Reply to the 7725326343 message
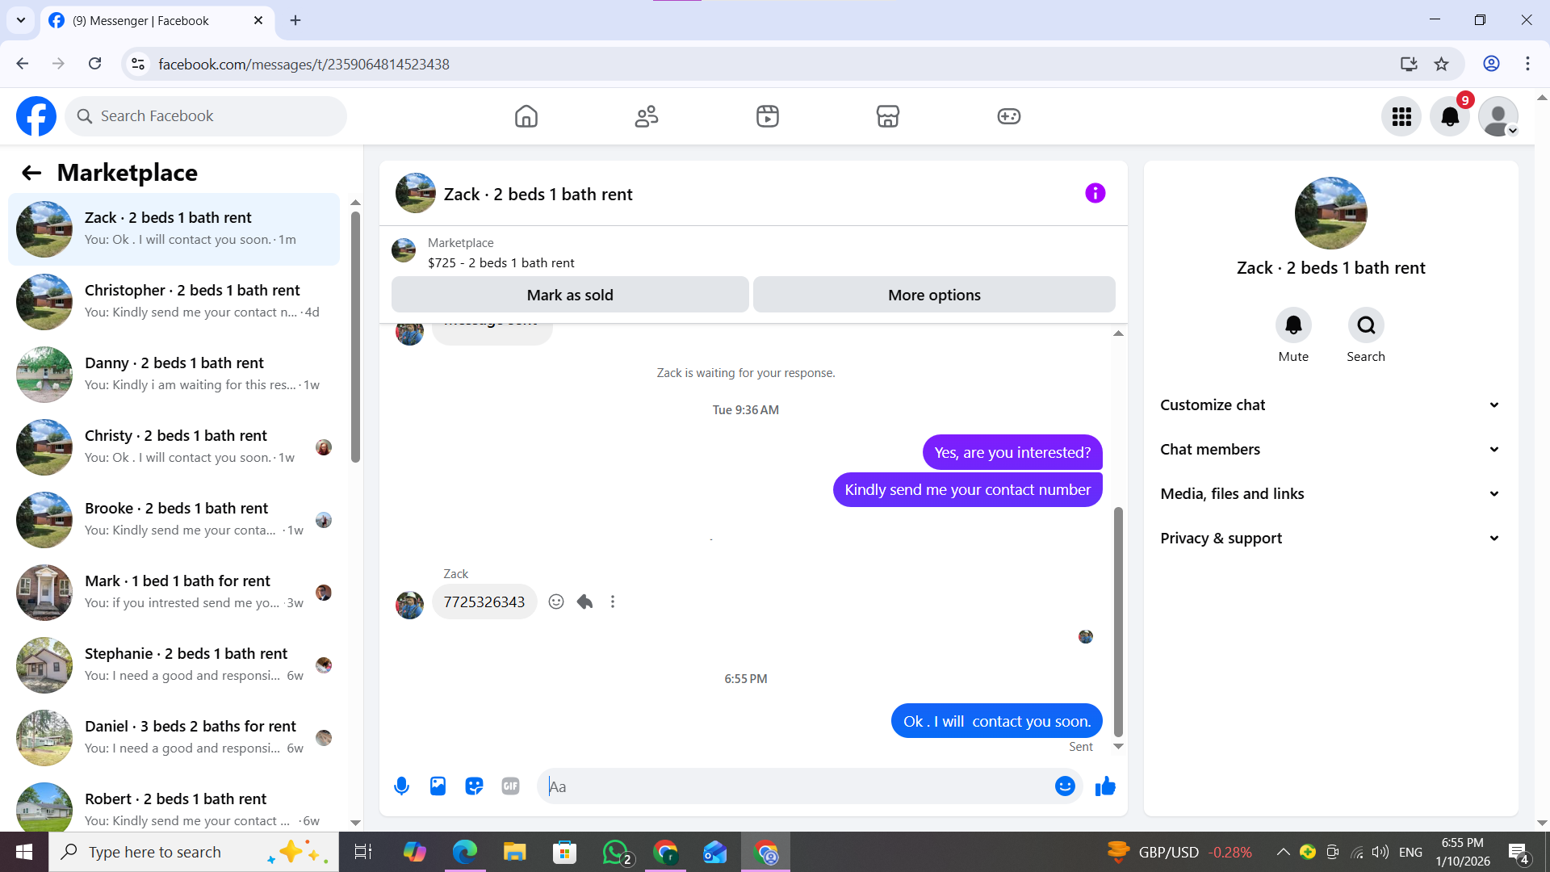This screenshot has width=1550, height=872. tap(585, 602)
